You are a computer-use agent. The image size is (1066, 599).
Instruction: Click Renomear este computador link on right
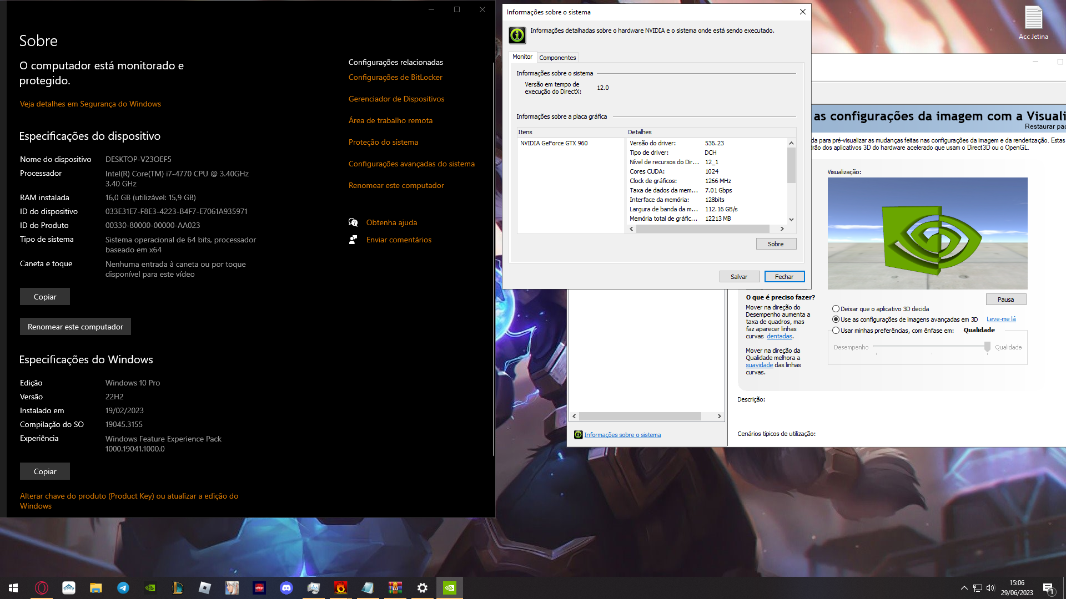(396, 185)
